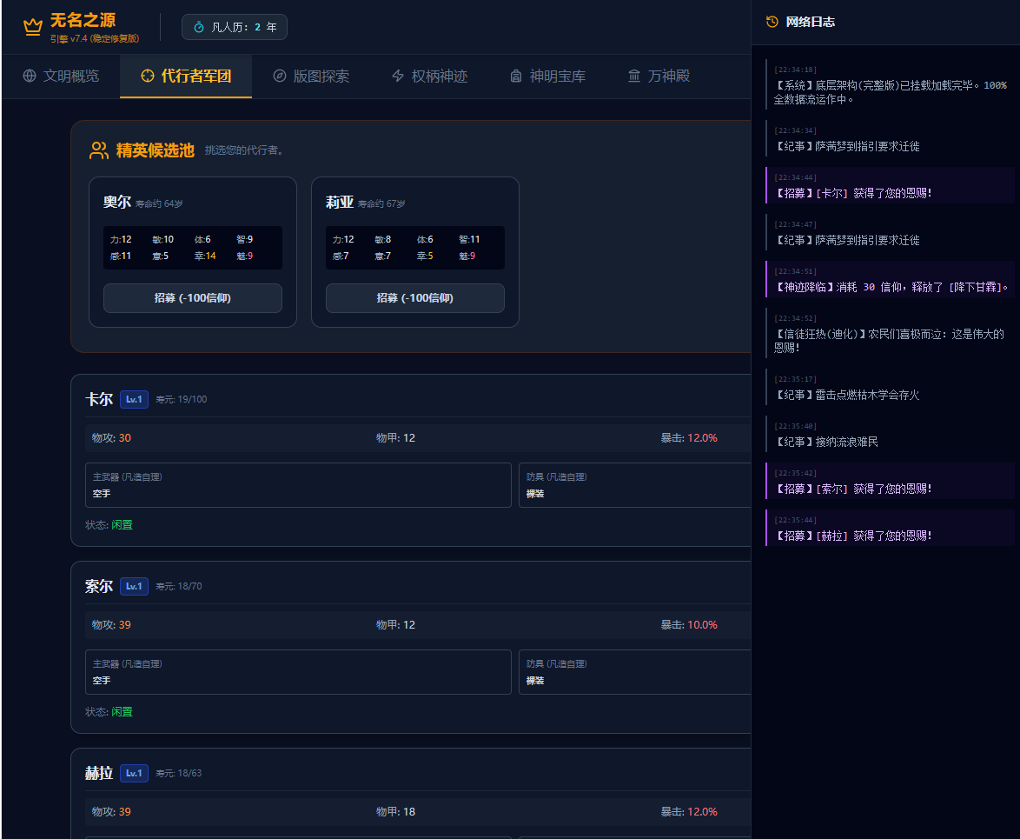Click 赫拉's 物甲 18 stat
The image size is (1020, 839).
tap(395, 812)
